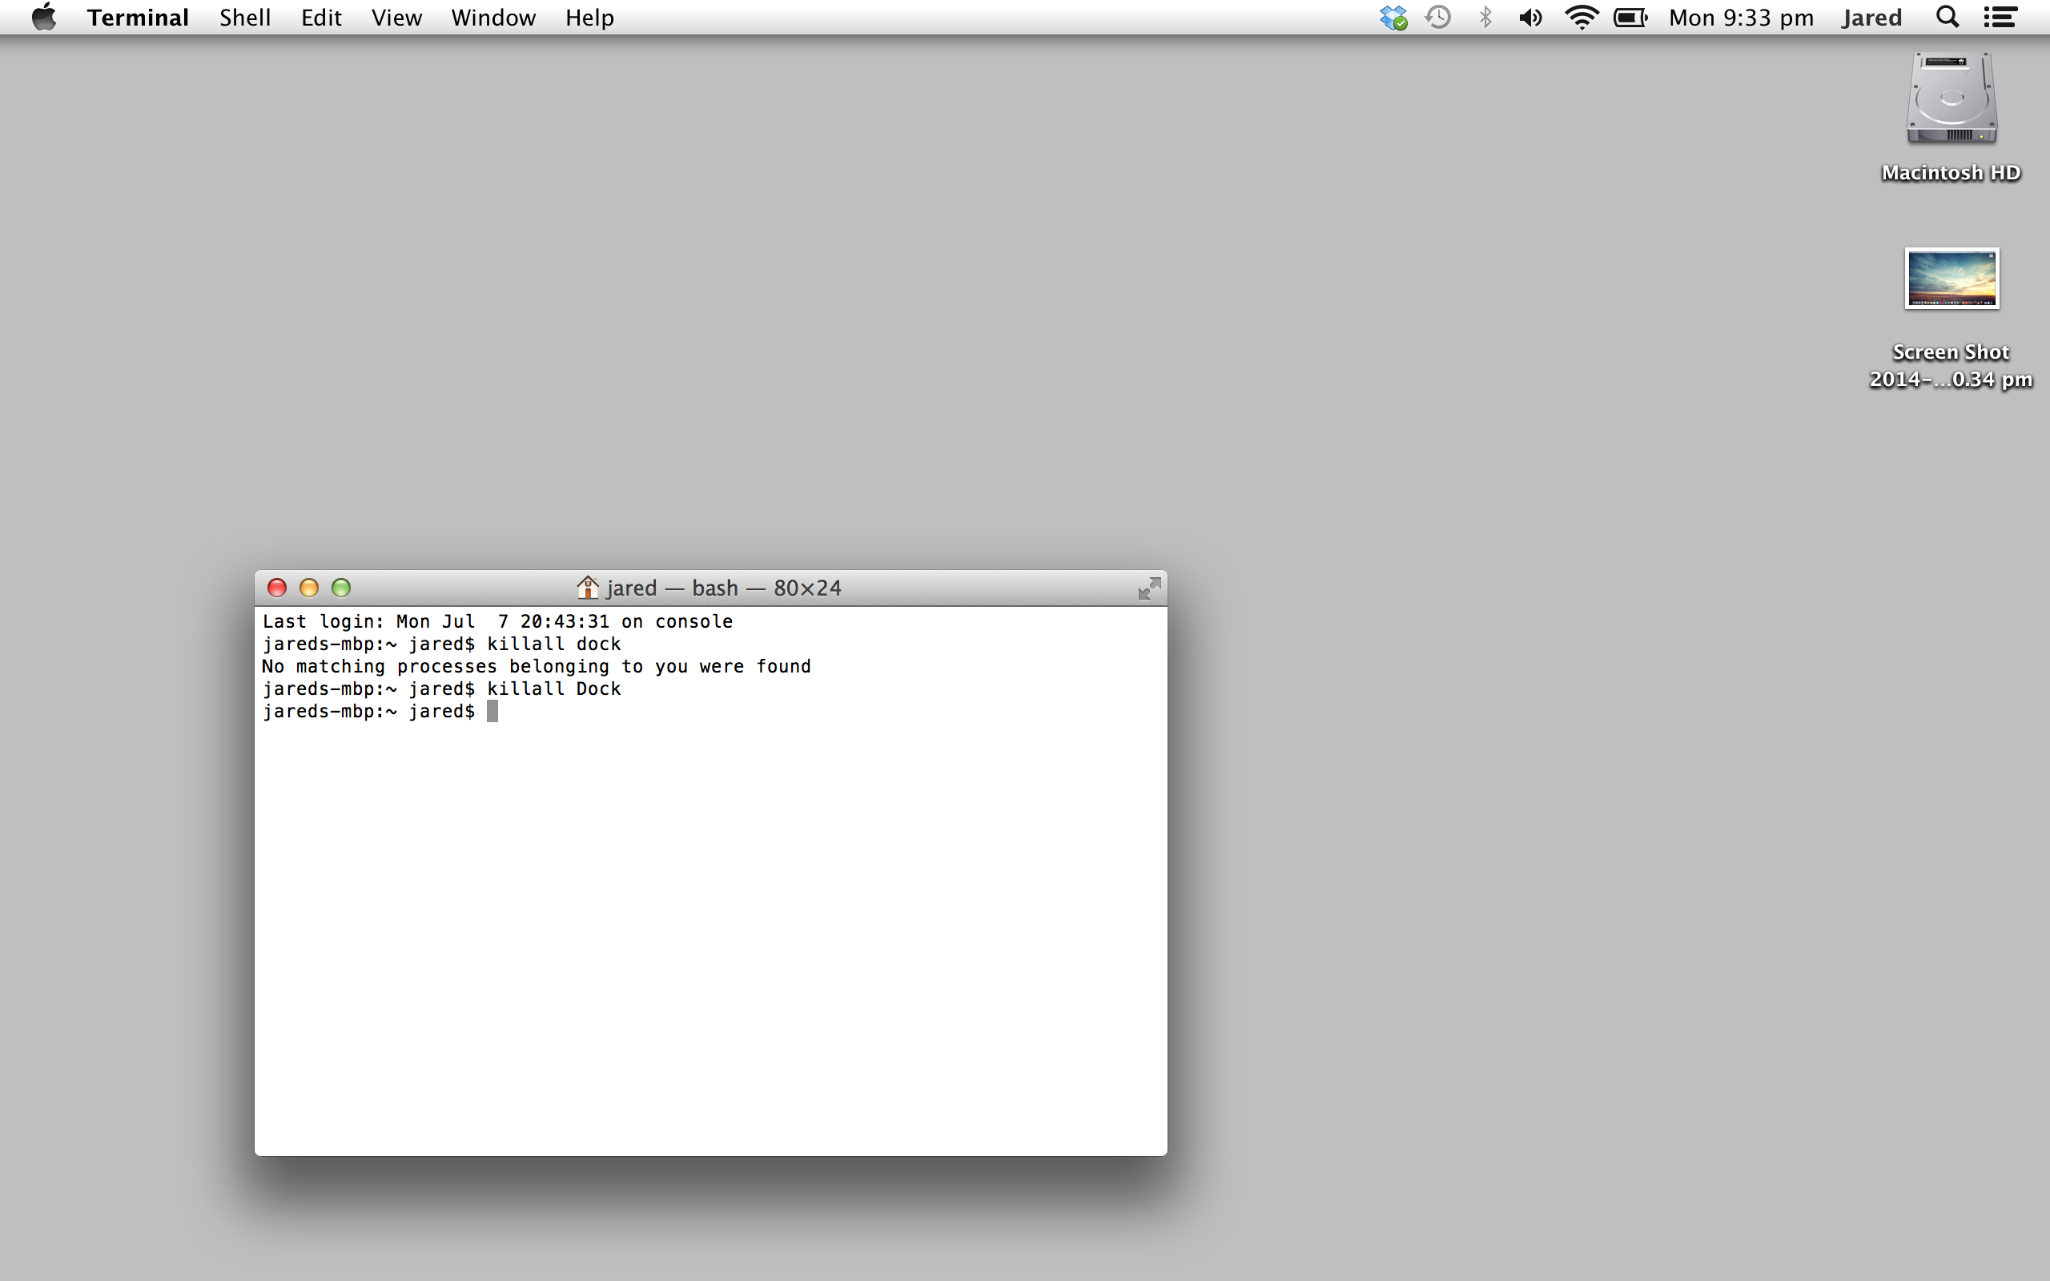
Task: Open the Wi-Fi status menu
Action: 1581,18
